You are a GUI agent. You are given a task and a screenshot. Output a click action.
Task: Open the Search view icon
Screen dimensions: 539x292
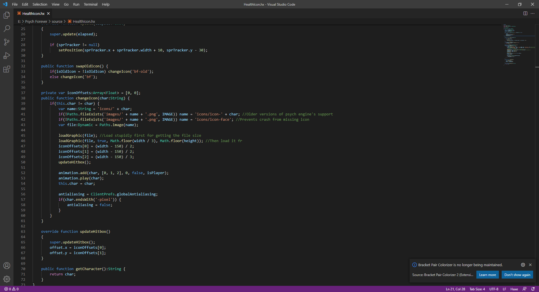point(7,29)
